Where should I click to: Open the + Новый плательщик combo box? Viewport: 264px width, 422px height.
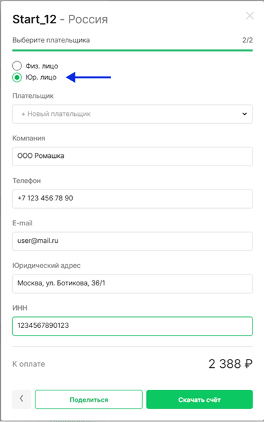point(133,114)
